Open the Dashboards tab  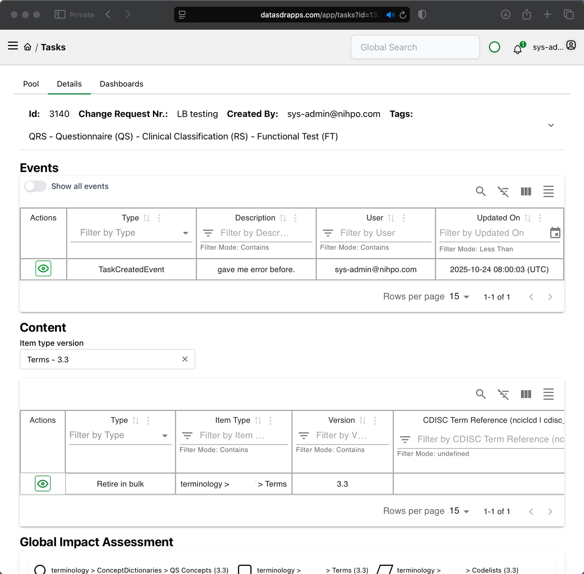(x=121, y=84)
